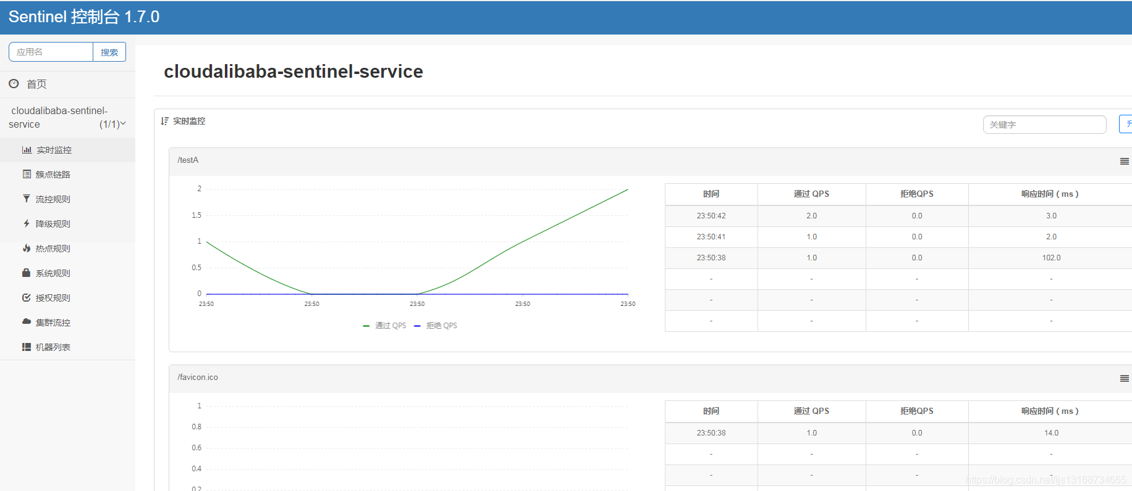Toggle 通过 QPS legend in /testA chart
The width and height of the screenshot is (1132, 491).
[x=384, y=326]
